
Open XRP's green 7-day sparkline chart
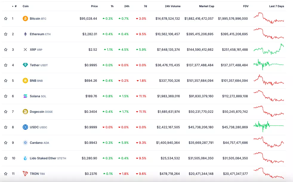tap(269, 49)
